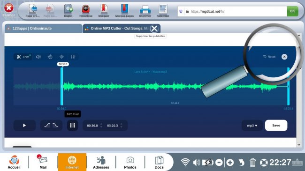Open the equalizer tool icon

[73, 57]
